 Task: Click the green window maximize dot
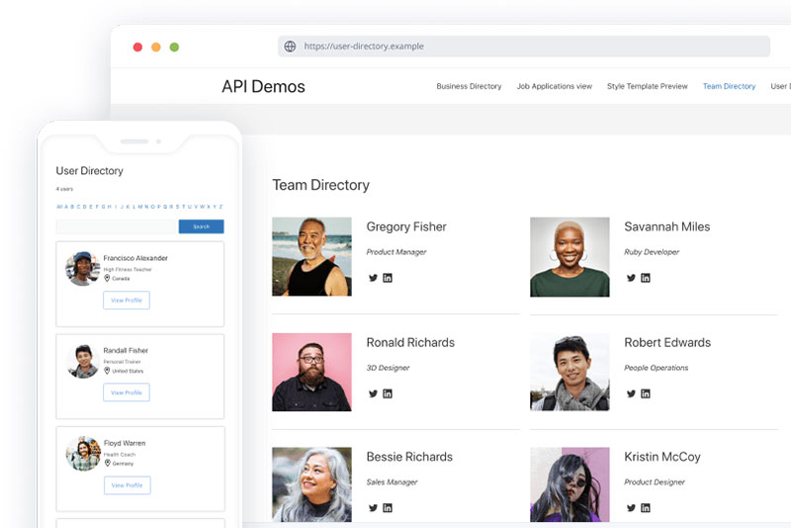click(x=175, y=46)
